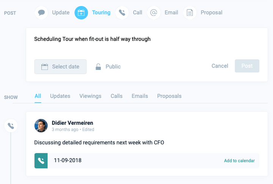Open the Select date picker
Viewport: 273px width, 184px height.
click(x=60, y=66)
